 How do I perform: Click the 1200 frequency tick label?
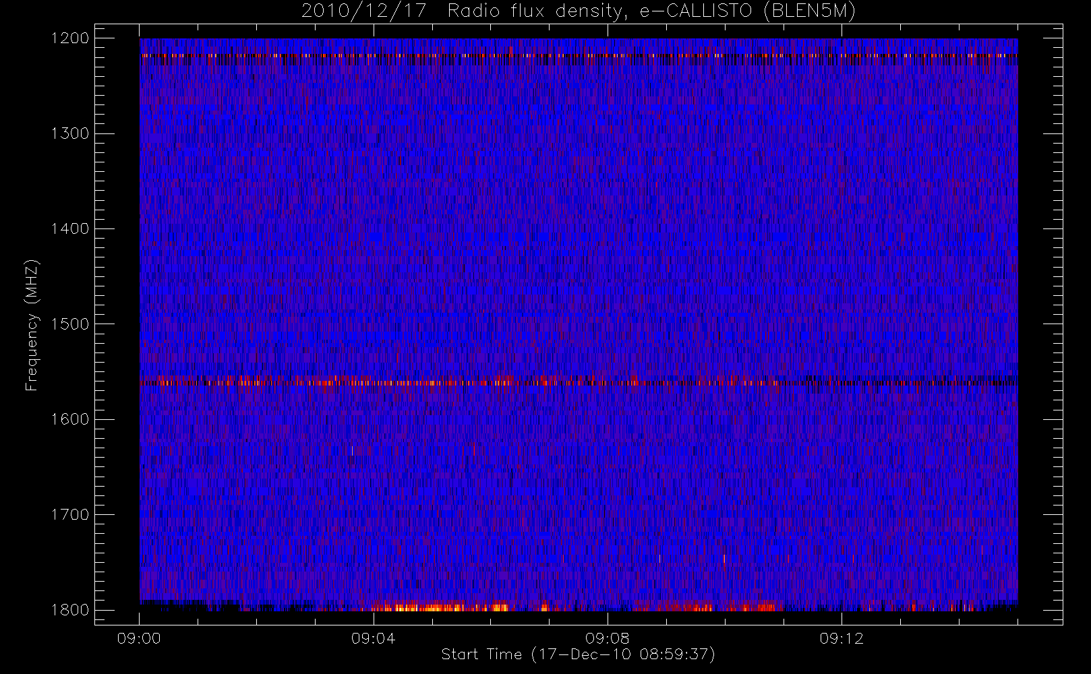tap(70, 38)
